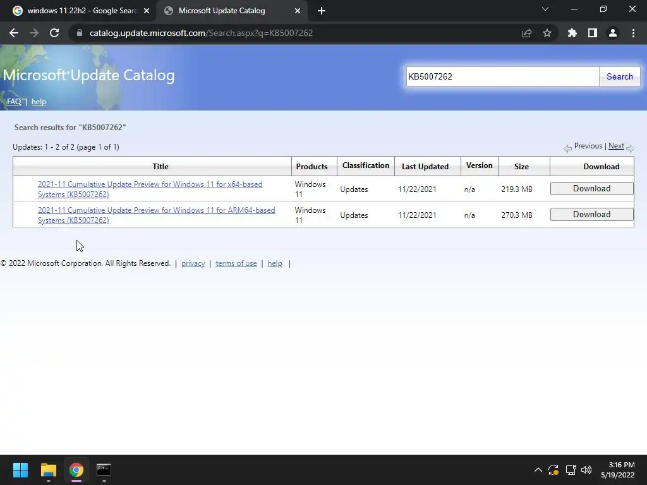
Task: Download the x64-based 219.3 MB update
Action: point(591,188)
